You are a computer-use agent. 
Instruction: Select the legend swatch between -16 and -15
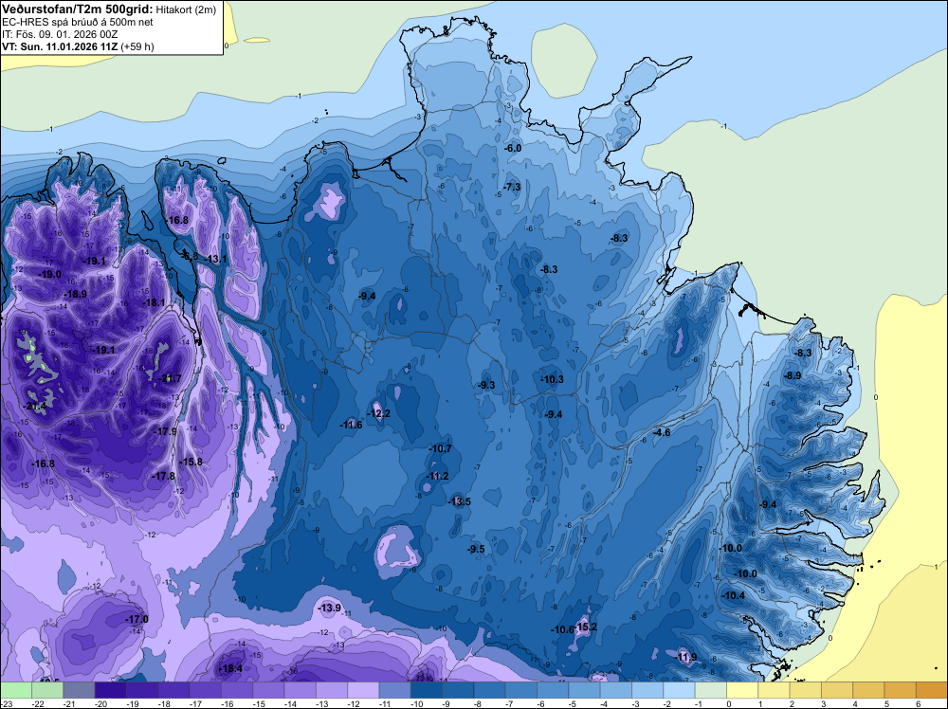pos(236,690)
